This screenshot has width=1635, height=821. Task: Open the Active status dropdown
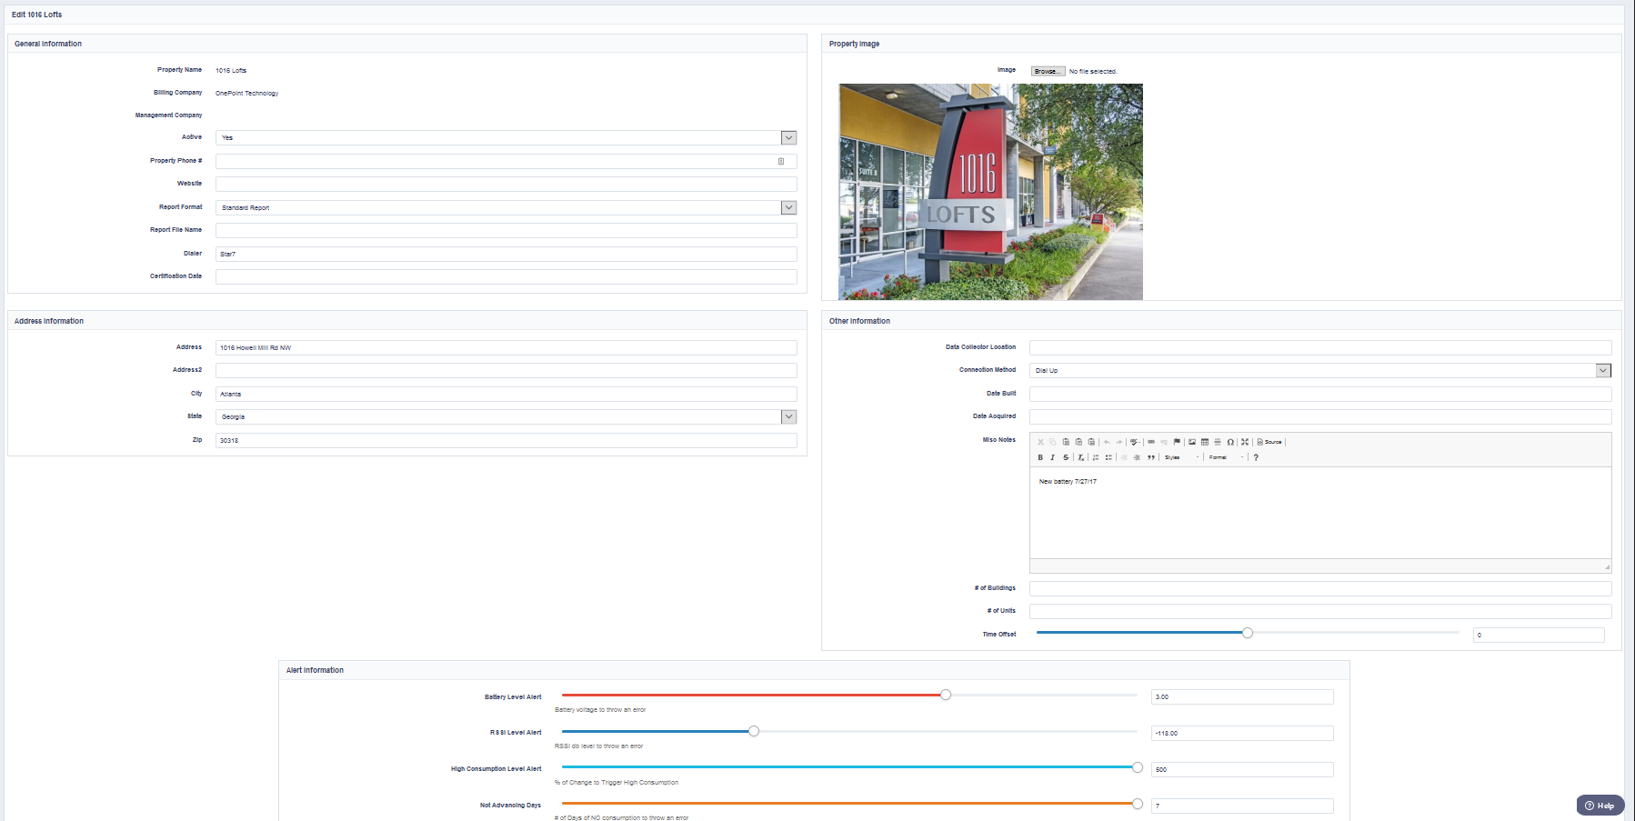click(x=788, y=137)
